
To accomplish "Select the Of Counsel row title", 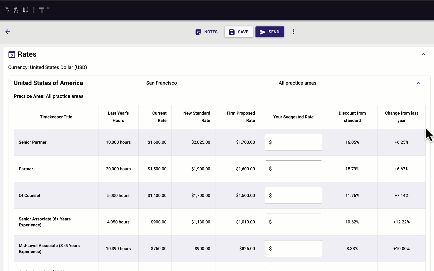I will [x=29, y=195].
